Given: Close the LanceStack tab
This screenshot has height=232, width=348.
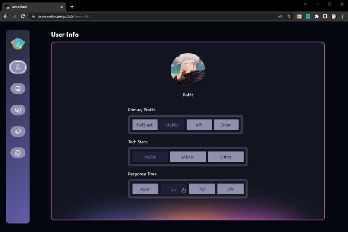Looking at the screenshot, I should point(62,7).
